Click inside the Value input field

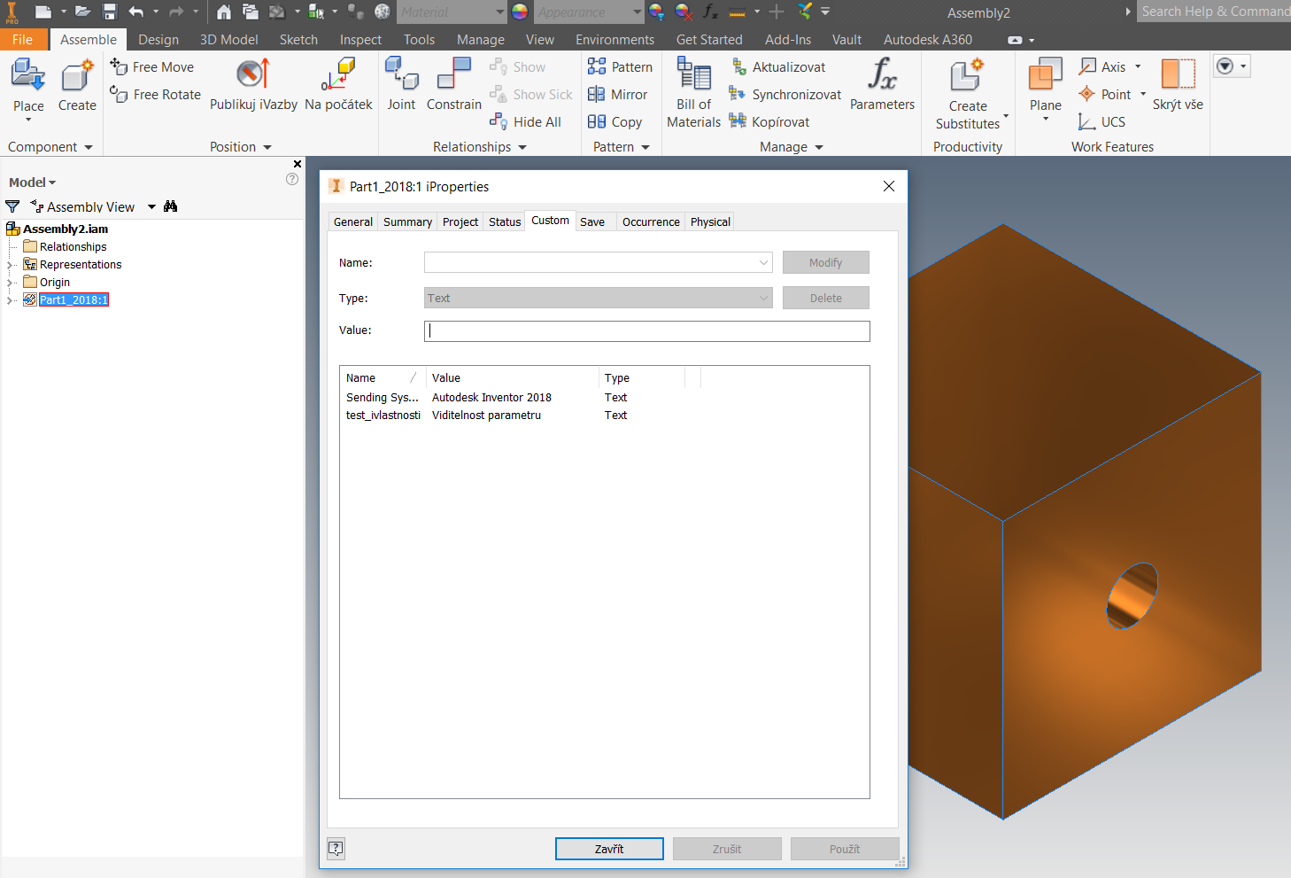[647, 330]
